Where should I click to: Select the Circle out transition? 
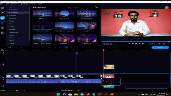click(65, 14)
